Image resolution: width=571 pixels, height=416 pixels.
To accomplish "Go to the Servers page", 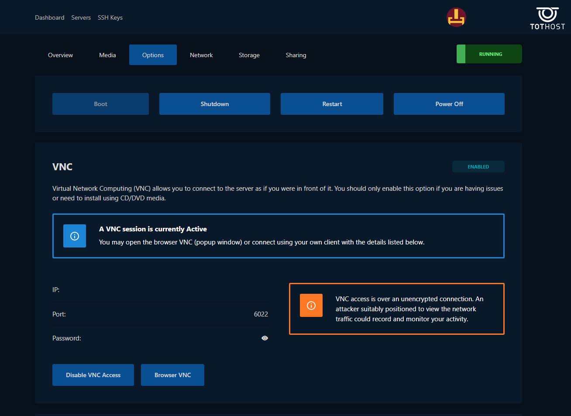I will click(81, 17).
